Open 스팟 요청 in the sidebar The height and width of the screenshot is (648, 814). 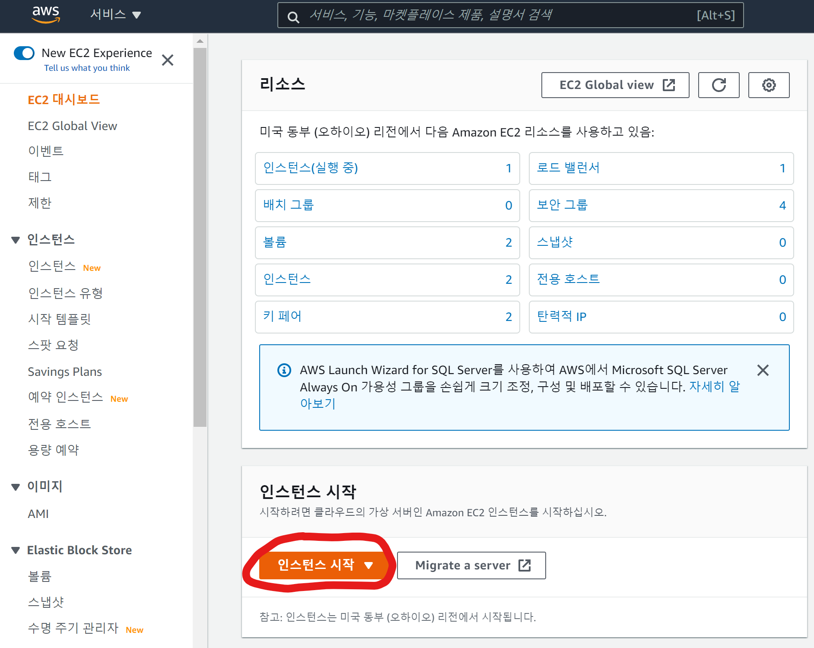point(53,345)
